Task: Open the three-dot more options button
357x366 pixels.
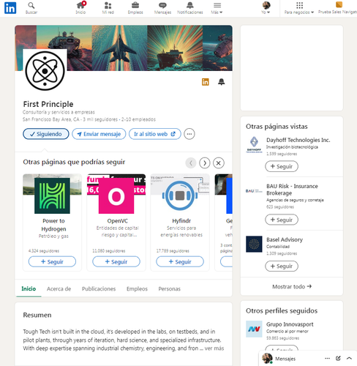Action: click(189, 134)
